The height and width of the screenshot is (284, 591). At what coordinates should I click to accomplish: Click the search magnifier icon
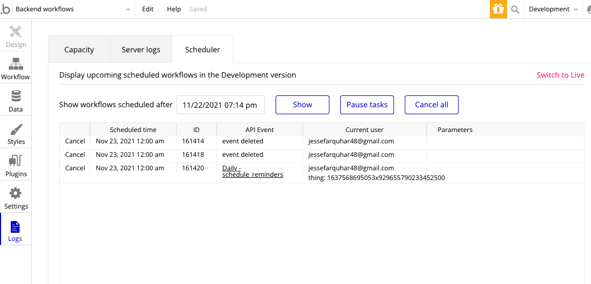pos(515,9)
